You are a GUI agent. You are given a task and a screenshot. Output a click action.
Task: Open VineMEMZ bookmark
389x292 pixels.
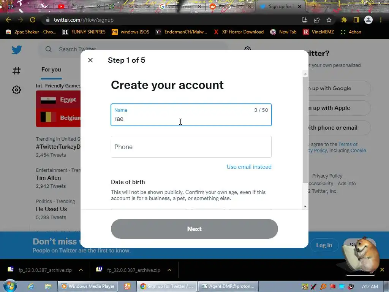pos(318,32)
